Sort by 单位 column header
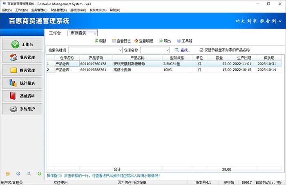The image size is (286, 185). pos(199,58)
